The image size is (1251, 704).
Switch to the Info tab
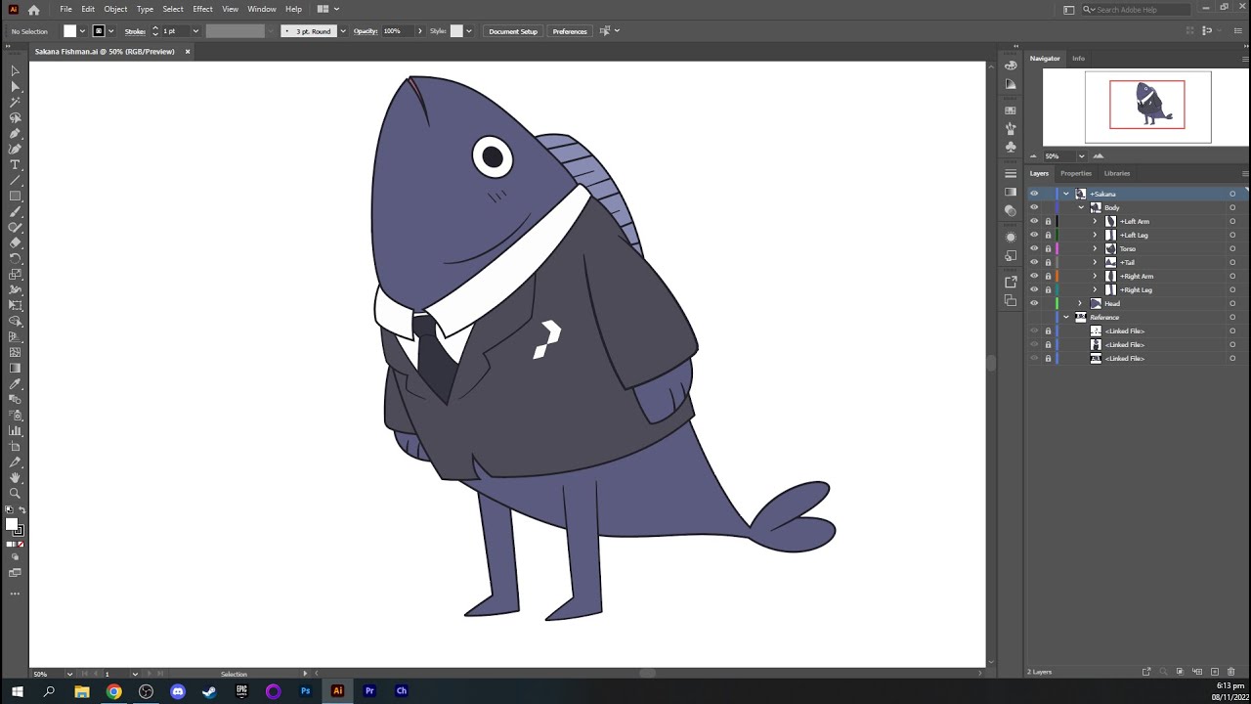click(x=1078, y=58)
